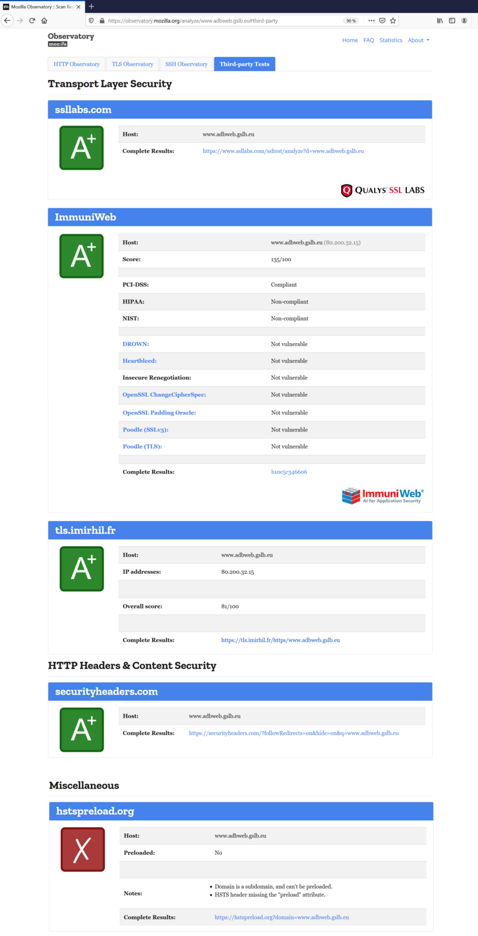Go to the Home nav link
The image size is (478, 936).
350,40
